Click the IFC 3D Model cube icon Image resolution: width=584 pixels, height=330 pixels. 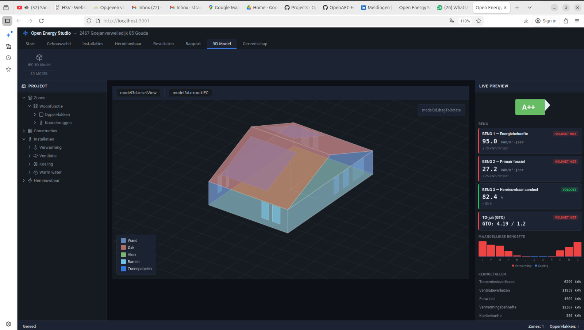(39, 58)
